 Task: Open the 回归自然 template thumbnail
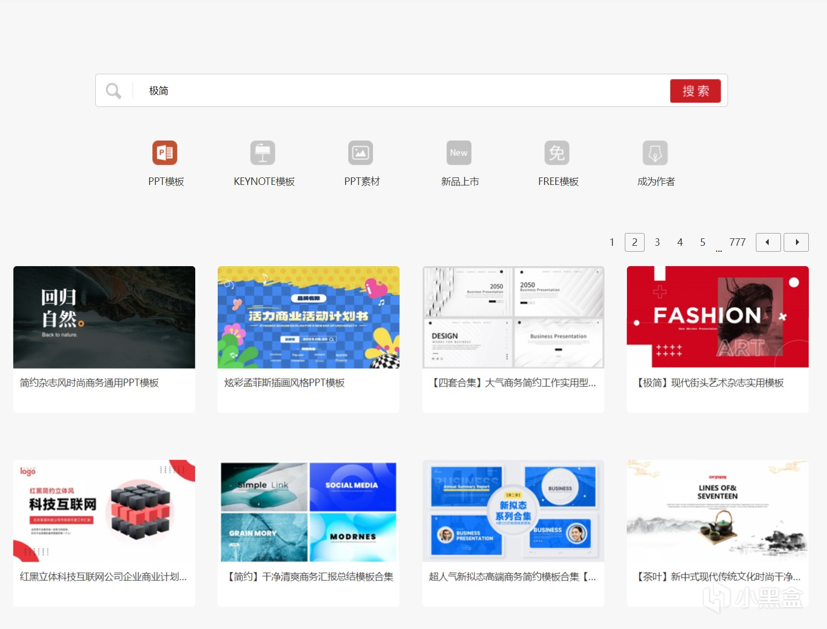click(104, 317)
